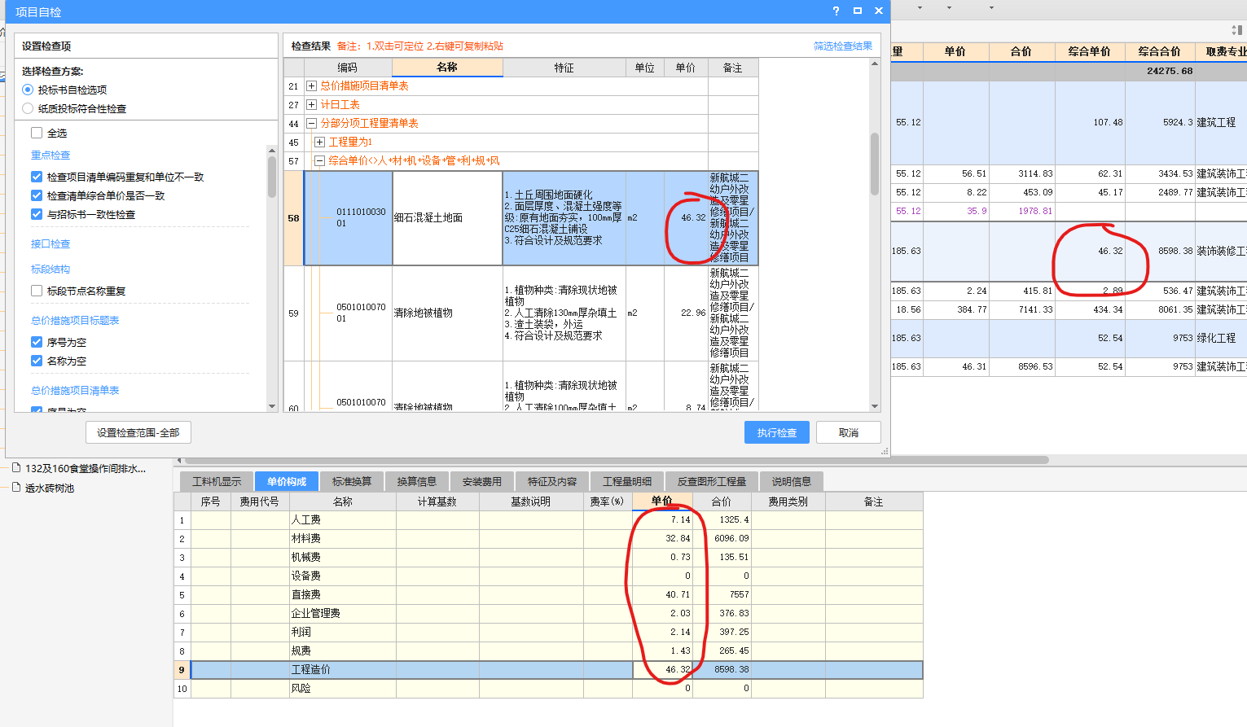Image resolution: width=1247 pixels, height=727 pixels.
Task: Click the check items panel scroll-down arrow
Action: (x=272, y=405)
